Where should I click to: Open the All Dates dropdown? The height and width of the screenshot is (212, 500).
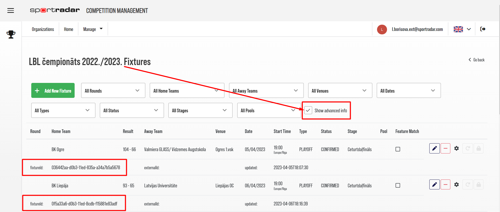pos(409,91)
